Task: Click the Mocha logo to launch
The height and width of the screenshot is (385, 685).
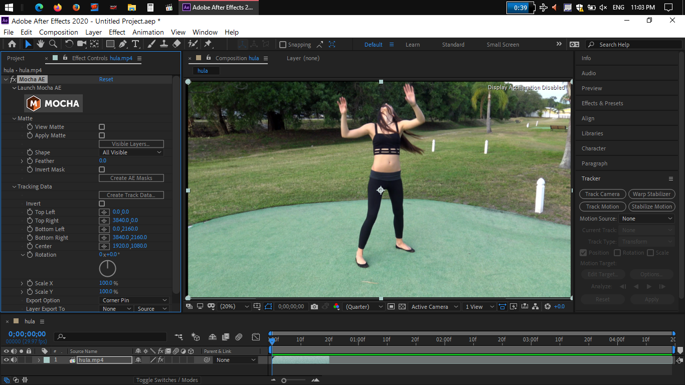Action: [54, 104]
